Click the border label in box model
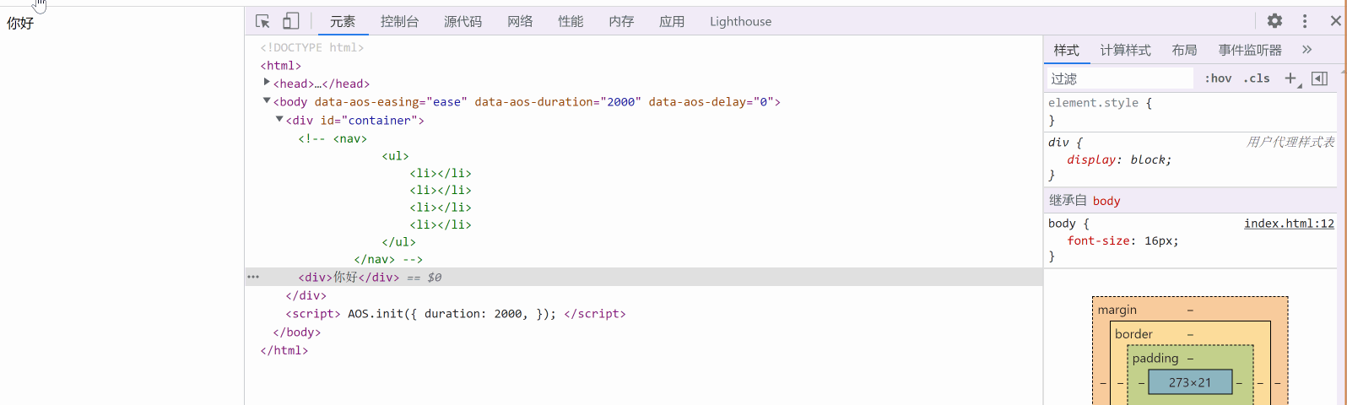The height and width of the screenshot is (405, 1347). (x=1133, y=334)
